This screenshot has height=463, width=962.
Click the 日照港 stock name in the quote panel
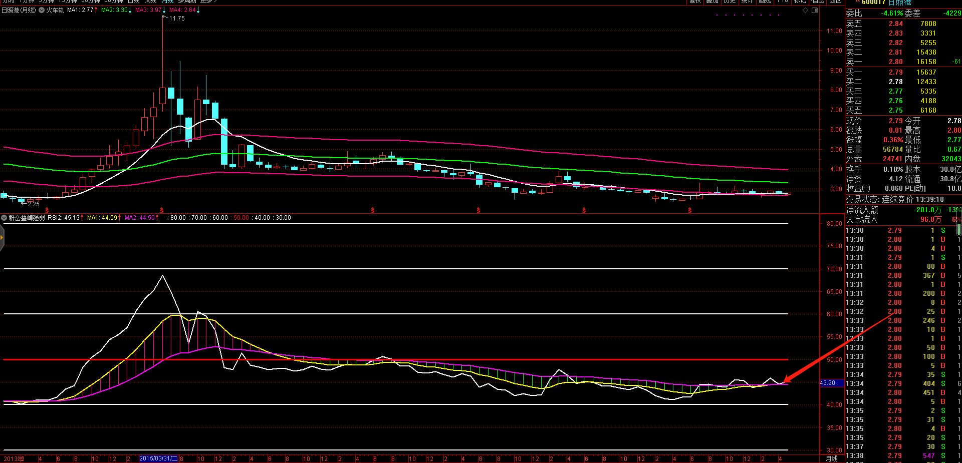click(x=900, y=3)
